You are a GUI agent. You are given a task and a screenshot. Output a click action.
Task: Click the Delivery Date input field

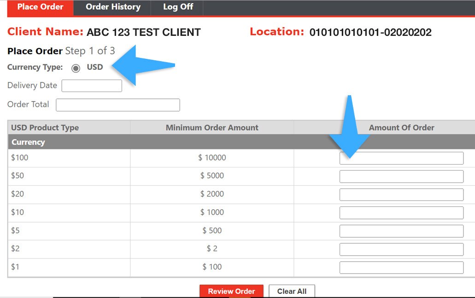(x=91, y=86)
